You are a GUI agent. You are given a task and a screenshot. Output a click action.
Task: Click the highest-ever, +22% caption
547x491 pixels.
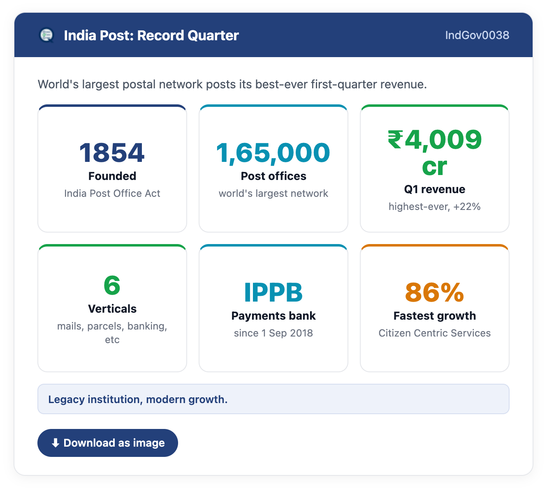coord(435,207)
